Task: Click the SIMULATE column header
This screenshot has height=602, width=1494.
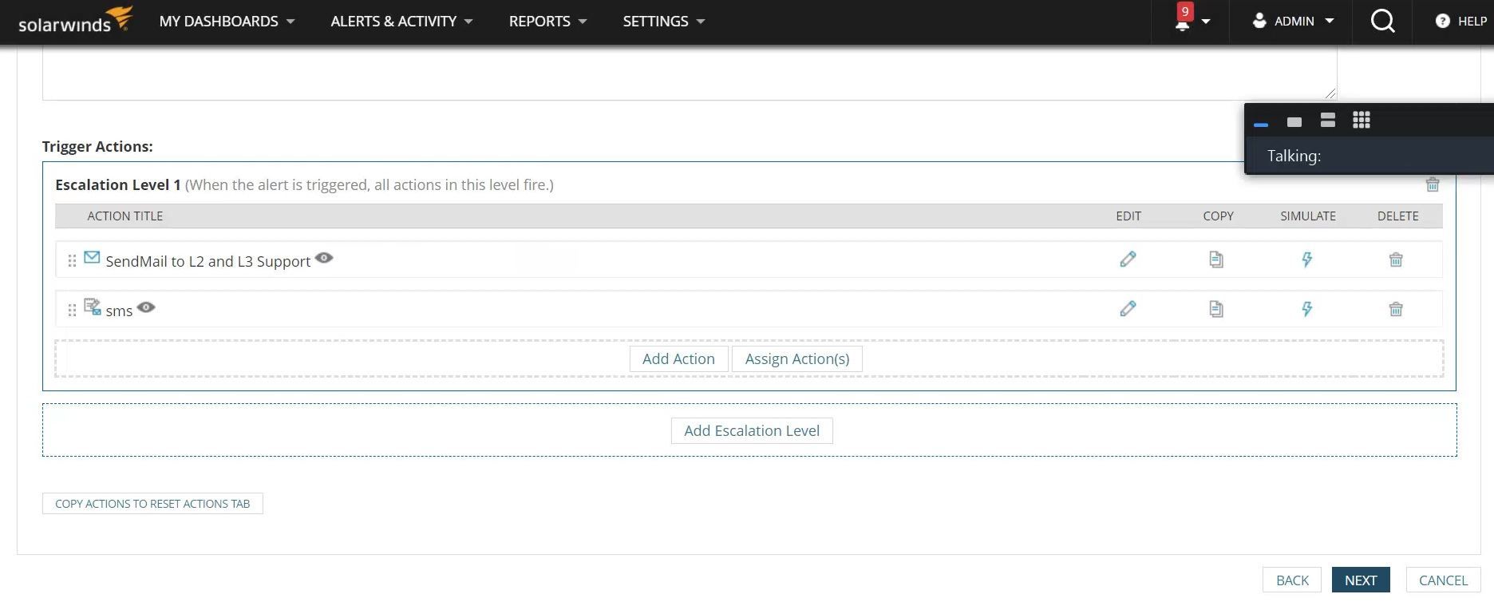Action: tap(1308, 216)
